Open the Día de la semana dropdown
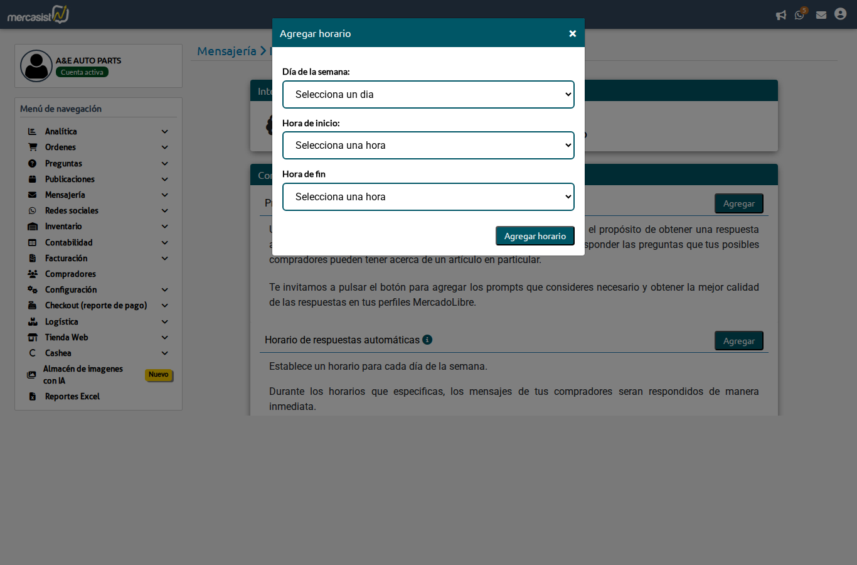The width and height of the screenshot is (857, 565). click(428, 94)
